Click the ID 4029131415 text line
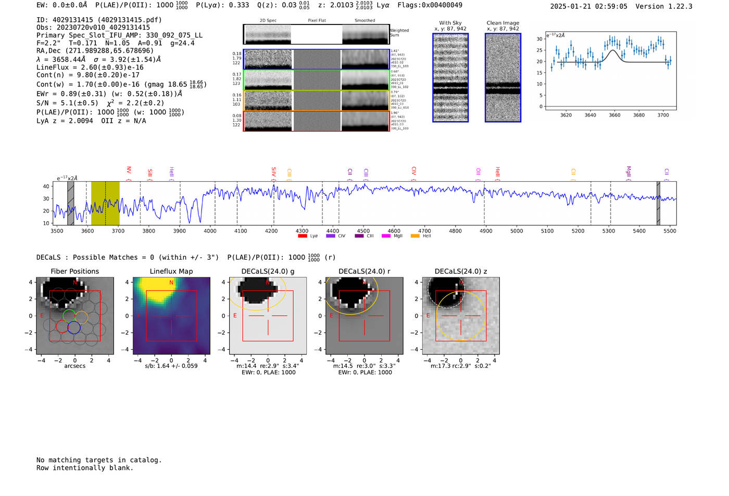729x496 pixels. pyautogui.click(x=99, y=20)
